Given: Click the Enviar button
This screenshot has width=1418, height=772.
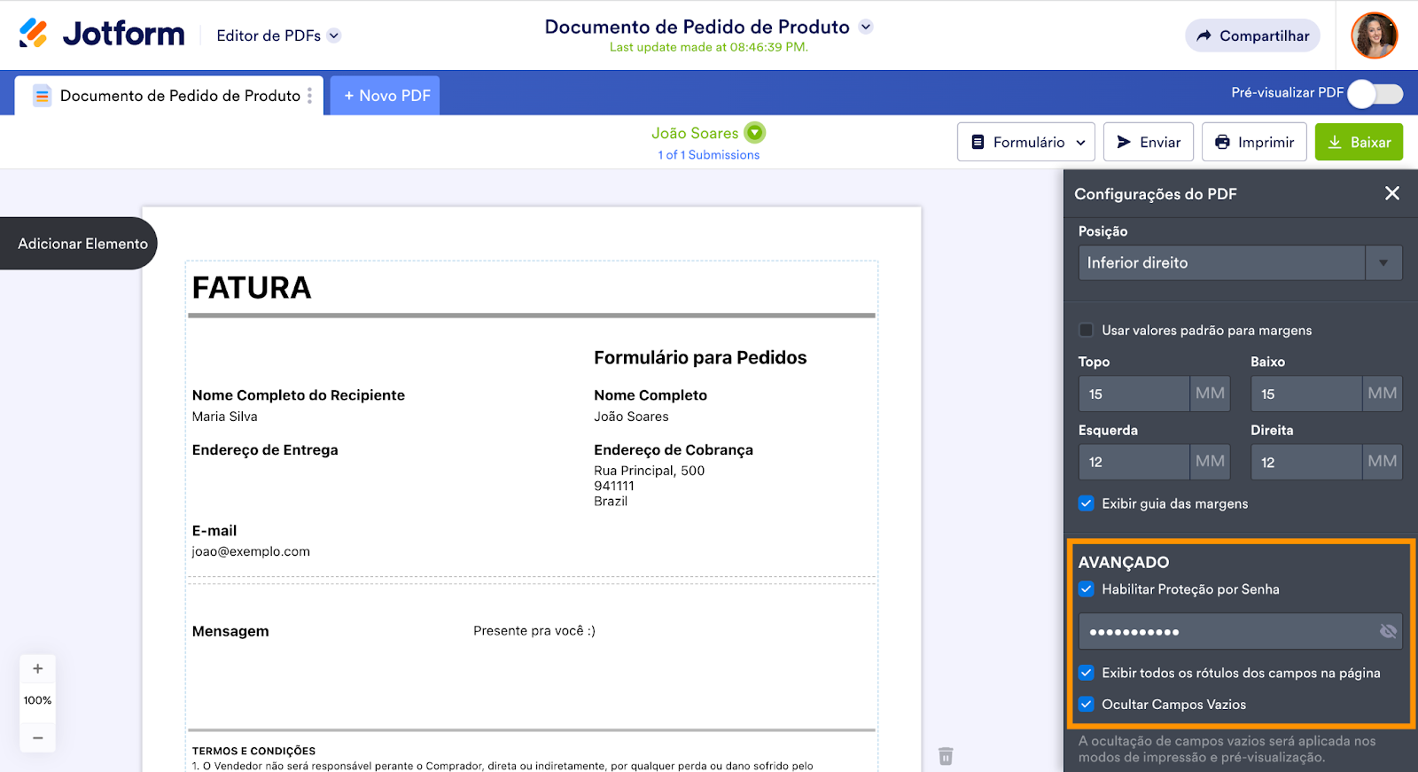Looking at the screenshot, I should (x=1149, y=142).
